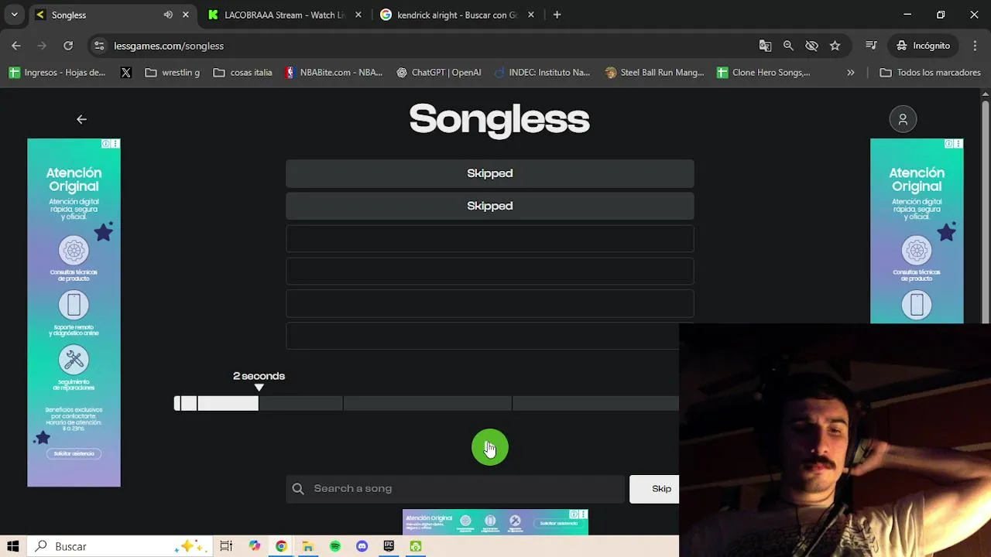Toggle third-party cookie blocking eye icon
Image resolution: width=991 pixels, height=557 pixels.
pos(811,46)
